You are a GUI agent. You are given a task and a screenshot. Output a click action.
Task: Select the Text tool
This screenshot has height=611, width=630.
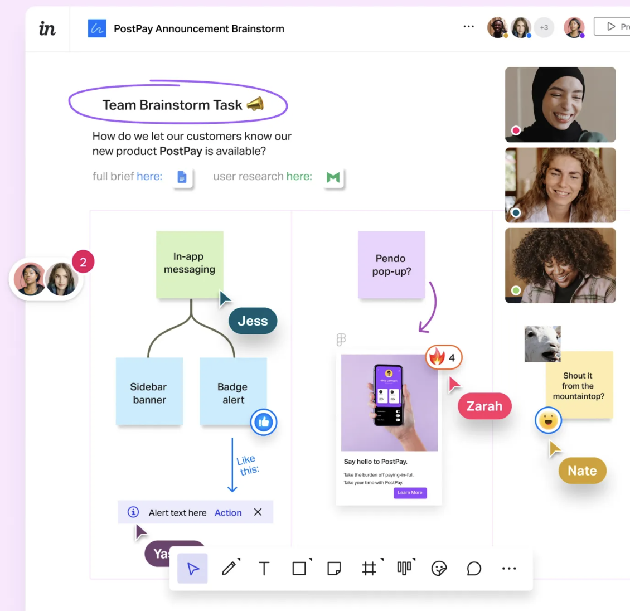264,568
